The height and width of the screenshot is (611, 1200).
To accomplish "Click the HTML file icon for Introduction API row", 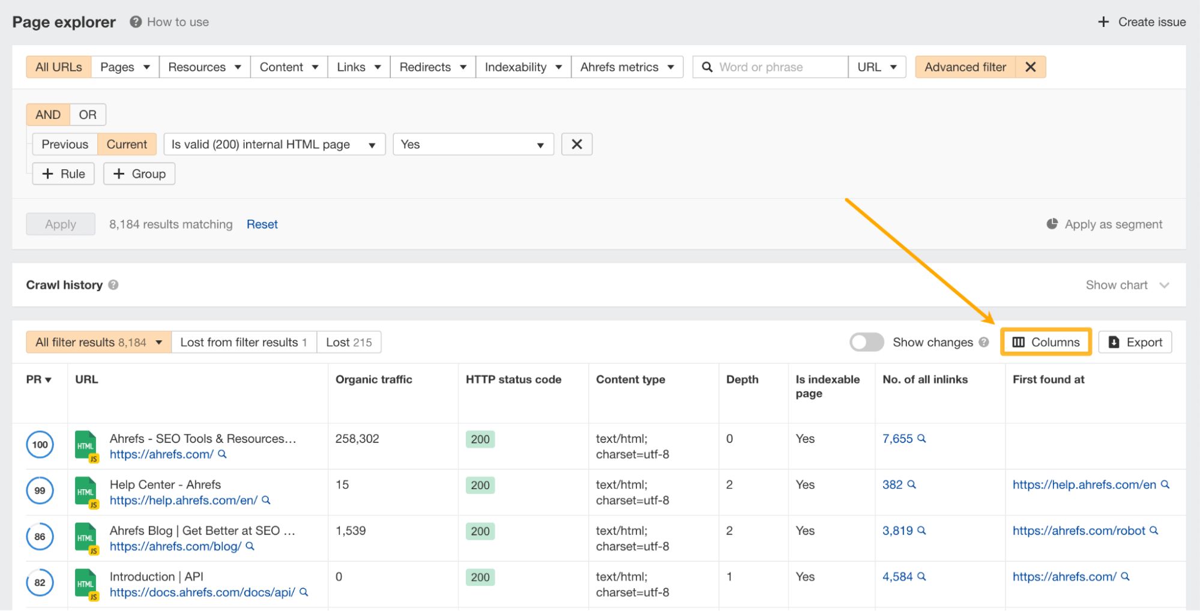I will [86, 584].
